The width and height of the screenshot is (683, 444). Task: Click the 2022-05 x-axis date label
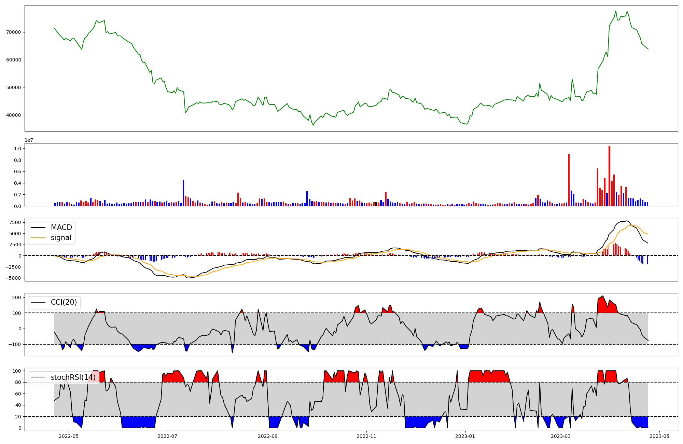(69, 436)
